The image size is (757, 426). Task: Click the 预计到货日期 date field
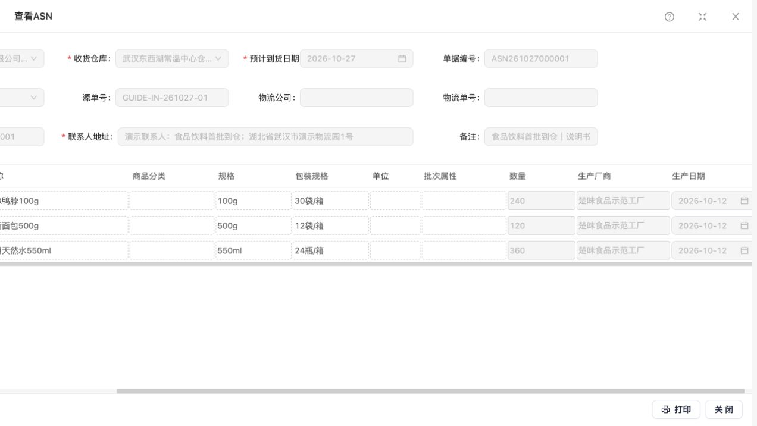(x=356, y=59)
